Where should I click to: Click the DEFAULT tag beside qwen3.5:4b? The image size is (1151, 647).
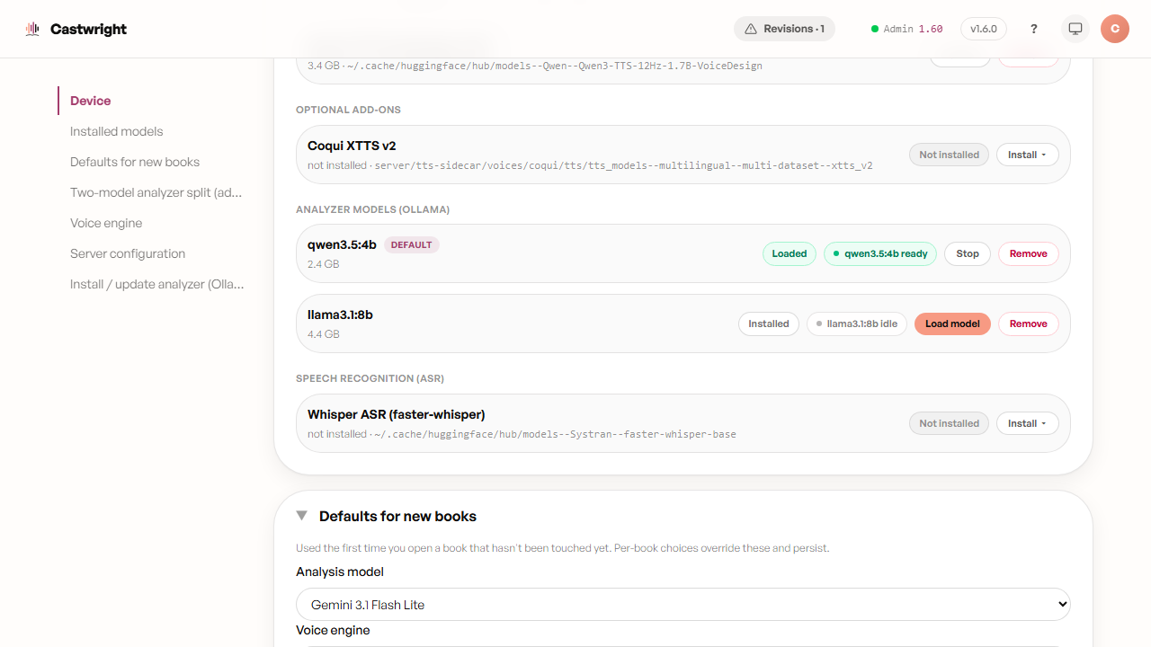point(412,244)
